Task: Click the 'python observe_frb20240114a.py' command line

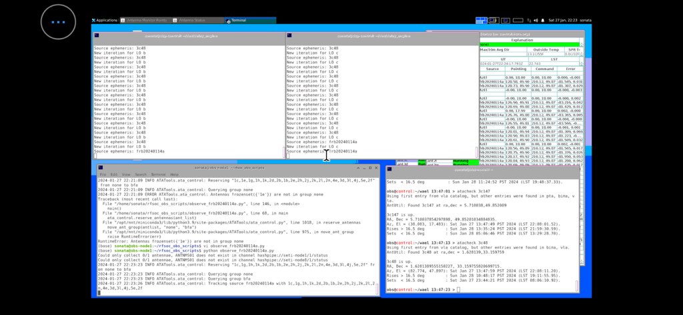Action: (x=186, y=250)
